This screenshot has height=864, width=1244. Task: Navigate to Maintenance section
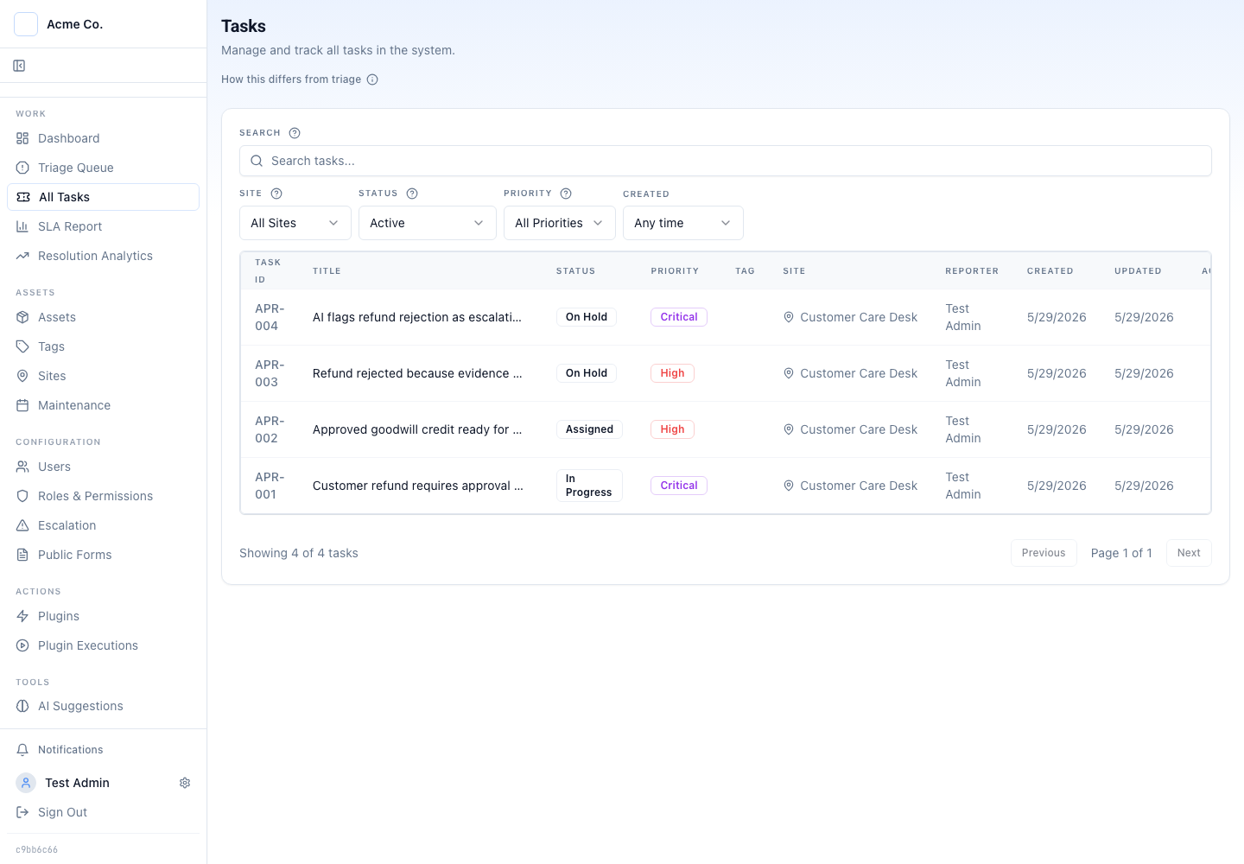pos(103,405)
